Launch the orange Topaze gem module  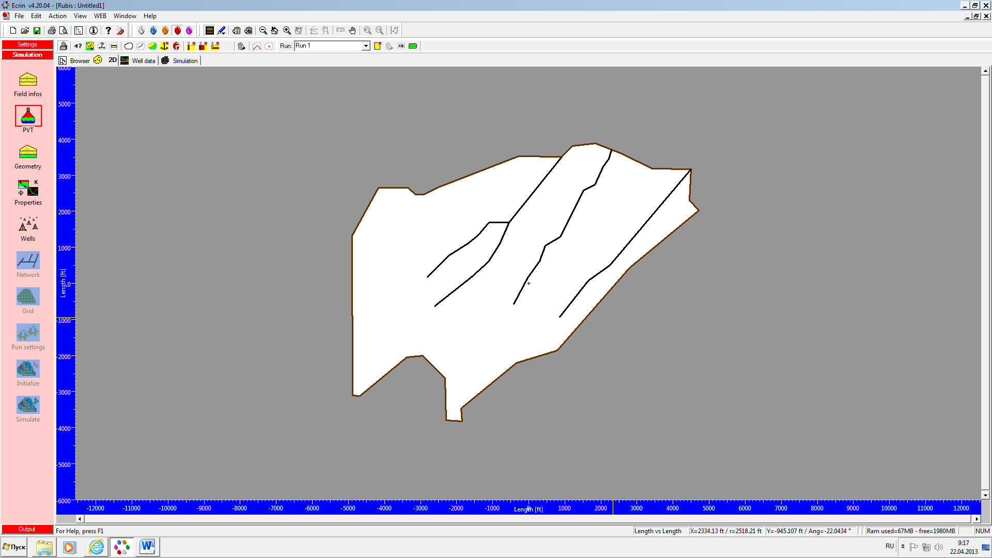pos(165,30)
